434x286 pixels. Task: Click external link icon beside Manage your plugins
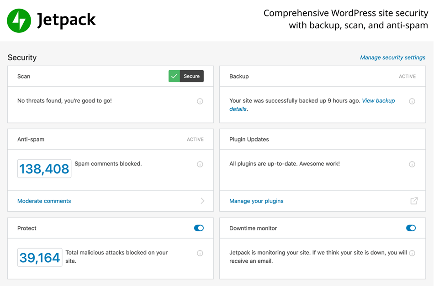[x=414, y=201]
